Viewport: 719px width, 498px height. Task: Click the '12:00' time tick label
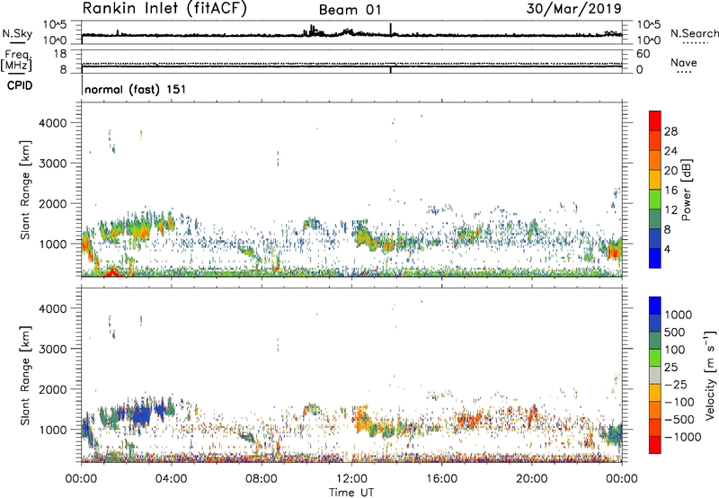click(x=351, y=479)
